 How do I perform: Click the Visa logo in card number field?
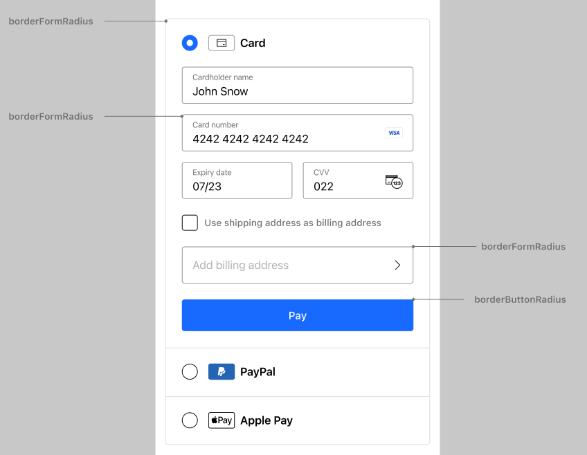[394, 132]
